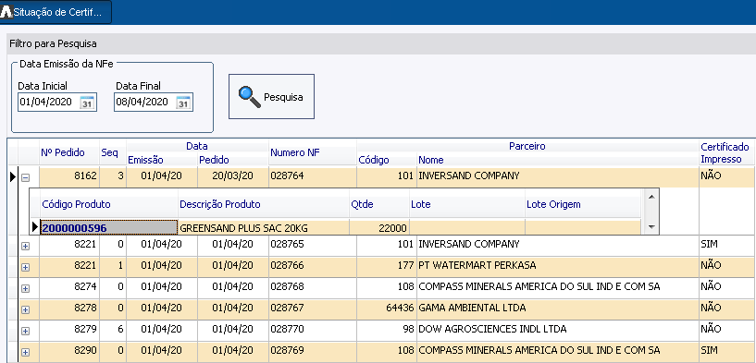The height and width of the screenshot is (363, 756).
Task: Expand order 8221 seq 0 row
Action: 26,246
